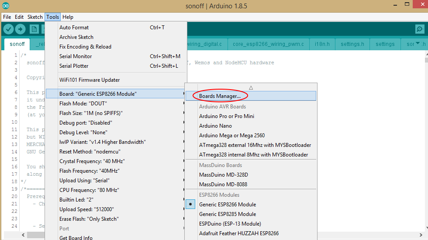Image resolution: width=428 pixels, height=240 pixels.
Task: Expand Flash Size 1M submenu
Action: tap(116, 113)
